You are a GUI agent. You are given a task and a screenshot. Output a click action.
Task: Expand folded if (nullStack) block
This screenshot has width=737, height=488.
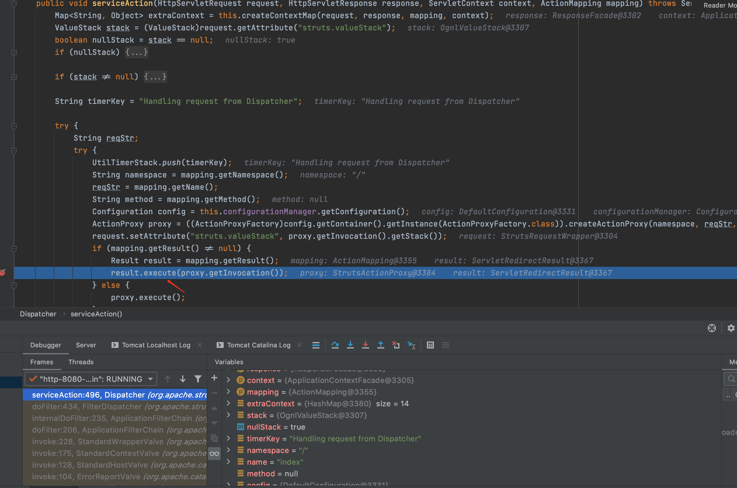pyautogui.click(x=14, y=52)
